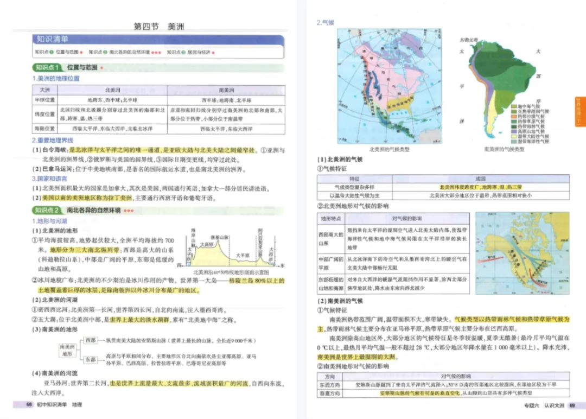Click the '海陆位置' row label

click(x=45, y=129)
